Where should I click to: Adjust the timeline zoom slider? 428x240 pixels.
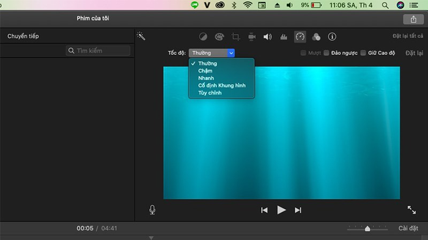[367, 228]
